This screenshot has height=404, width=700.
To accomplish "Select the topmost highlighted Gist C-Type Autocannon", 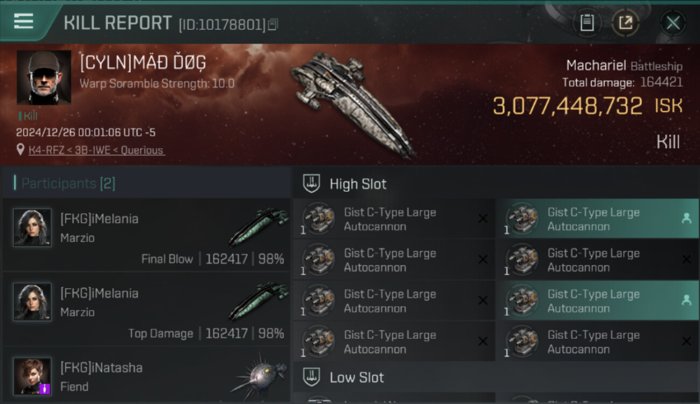I will click(x=598, y=219).
